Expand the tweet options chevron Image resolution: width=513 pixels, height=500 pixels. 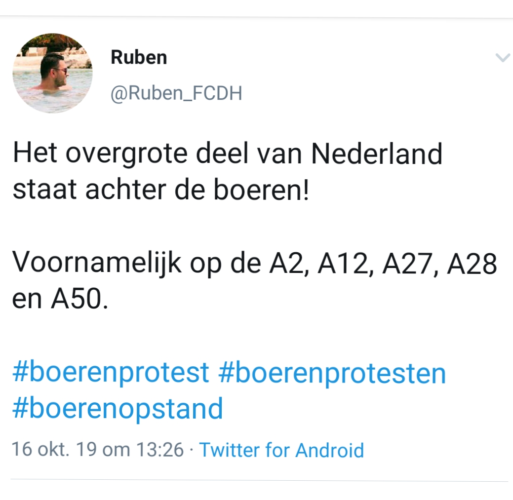pyautogui.click(x=503, y=58)
